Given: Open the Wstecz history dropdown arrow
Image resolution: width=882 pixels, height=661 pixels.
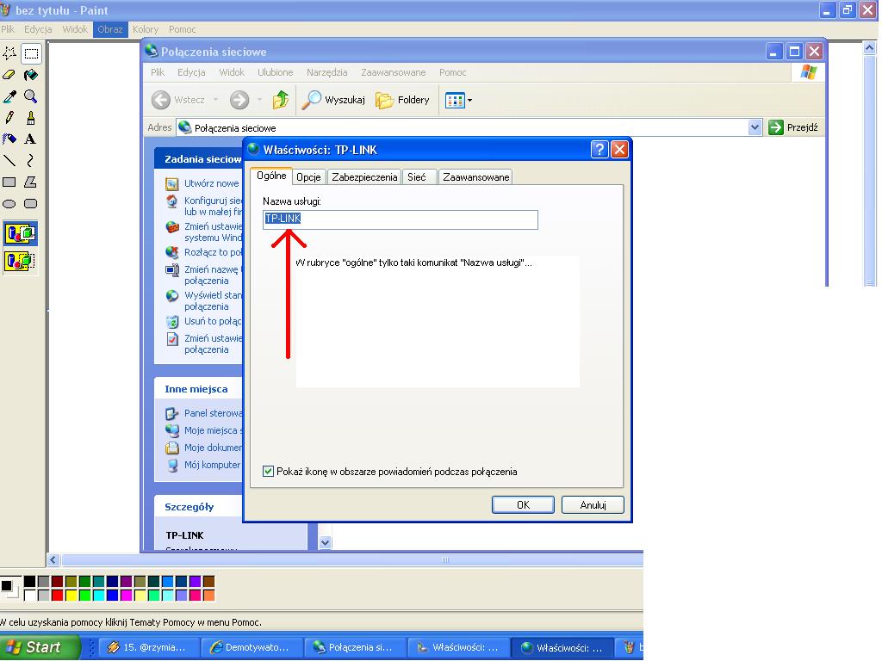Looking at the screenshot, I should (x=215, y=100).
